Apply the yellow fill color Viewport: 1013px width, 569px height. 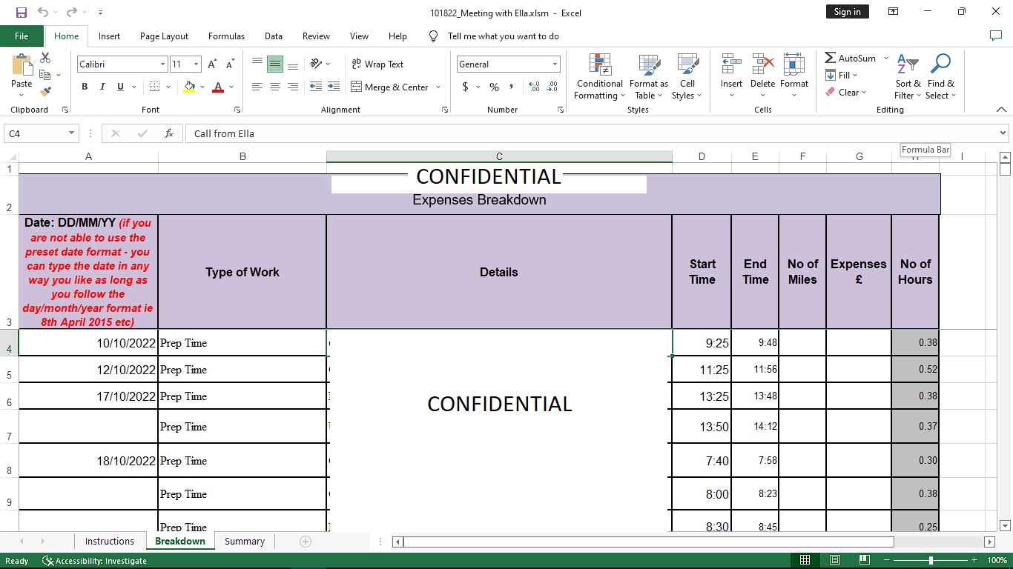(x=189, y=87)
